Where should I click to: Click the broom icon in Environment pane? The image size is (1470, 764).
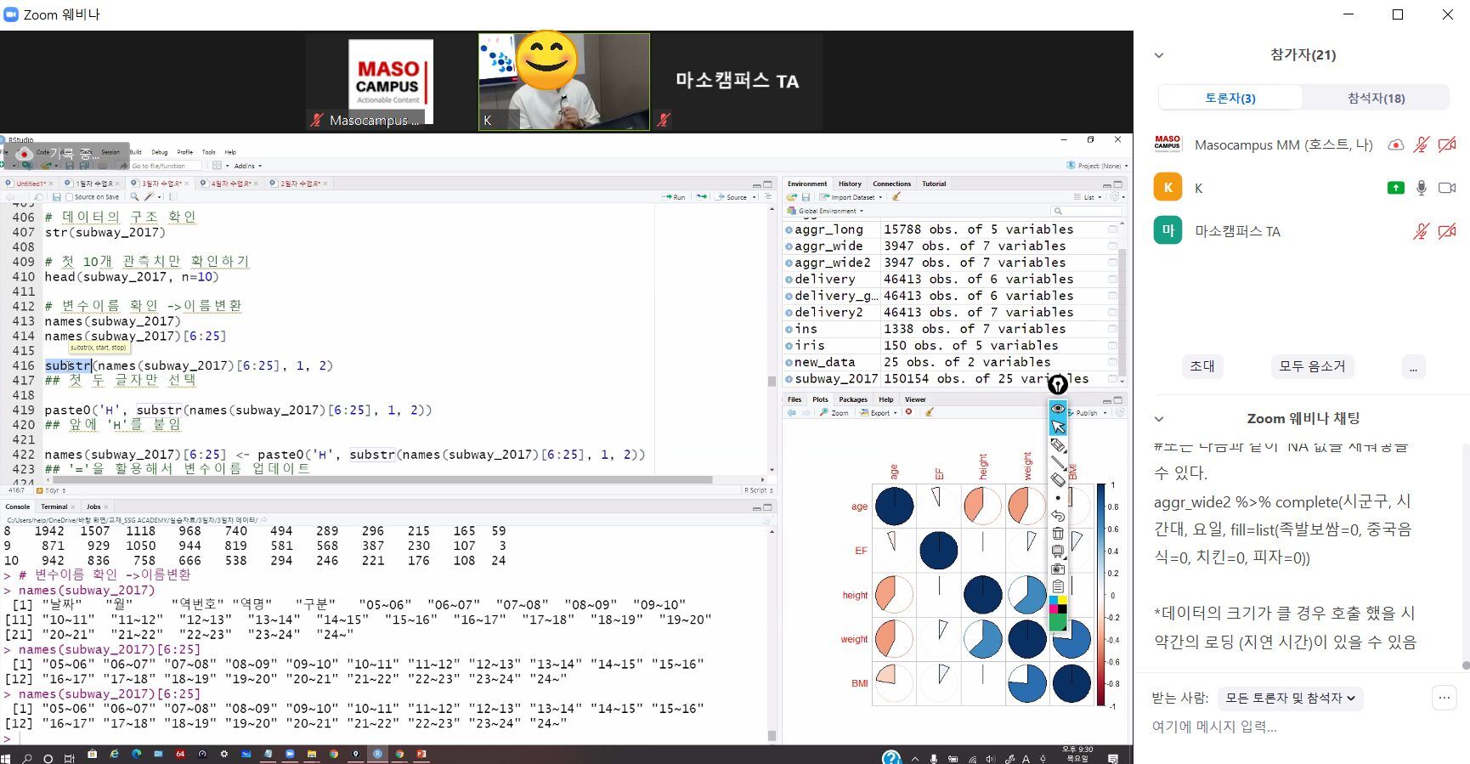tap(896, 197)
